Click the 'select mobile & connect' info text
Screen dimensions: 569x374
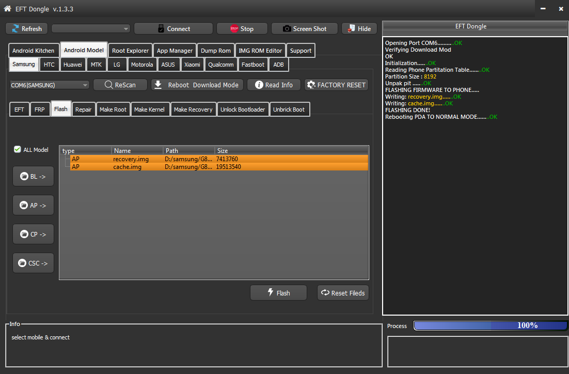tap(40, 337)
